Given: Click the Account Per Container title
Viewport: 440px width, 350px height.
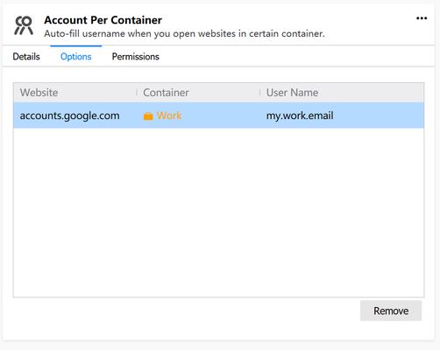Looking at the screenshot, I should [103, 20].
